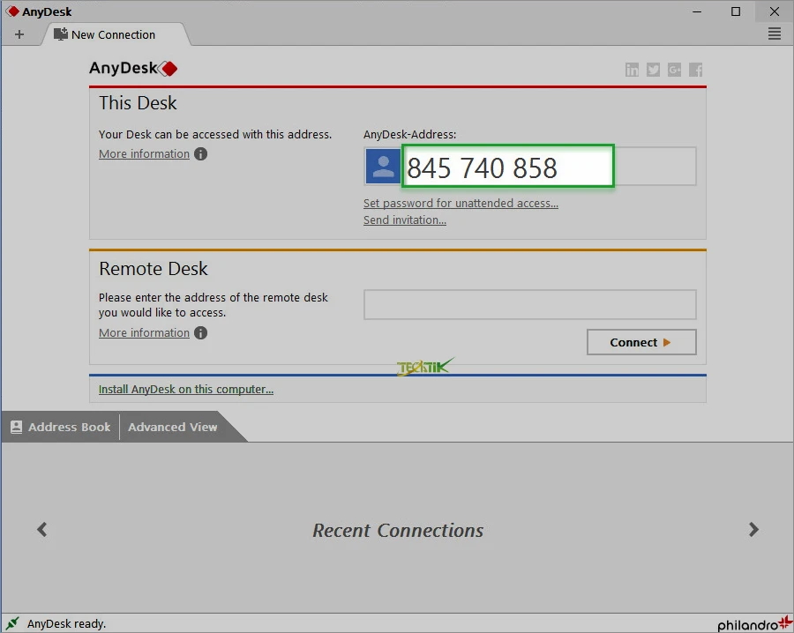
Task: Click the blue user avatar icon
Action: click(x=383, y=167)
